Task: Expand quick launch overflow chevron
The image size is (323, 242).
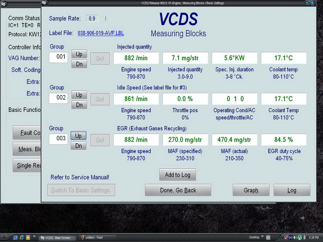Action: coord(34,237)
